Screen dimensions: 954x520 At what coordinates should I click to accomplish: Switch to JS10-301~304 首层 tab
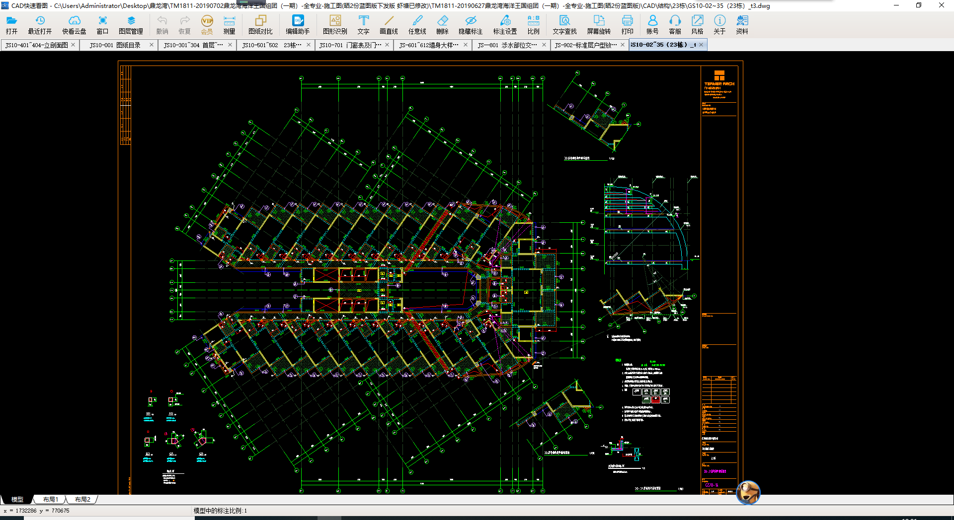[193, 45]
